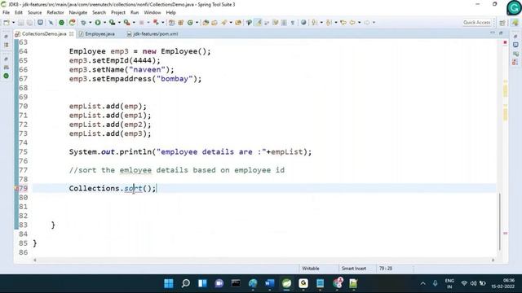The height and width of the screenshot is (293, 522).
Task: Click the Next Annotation toolbar icon
Action: [315, 23]
